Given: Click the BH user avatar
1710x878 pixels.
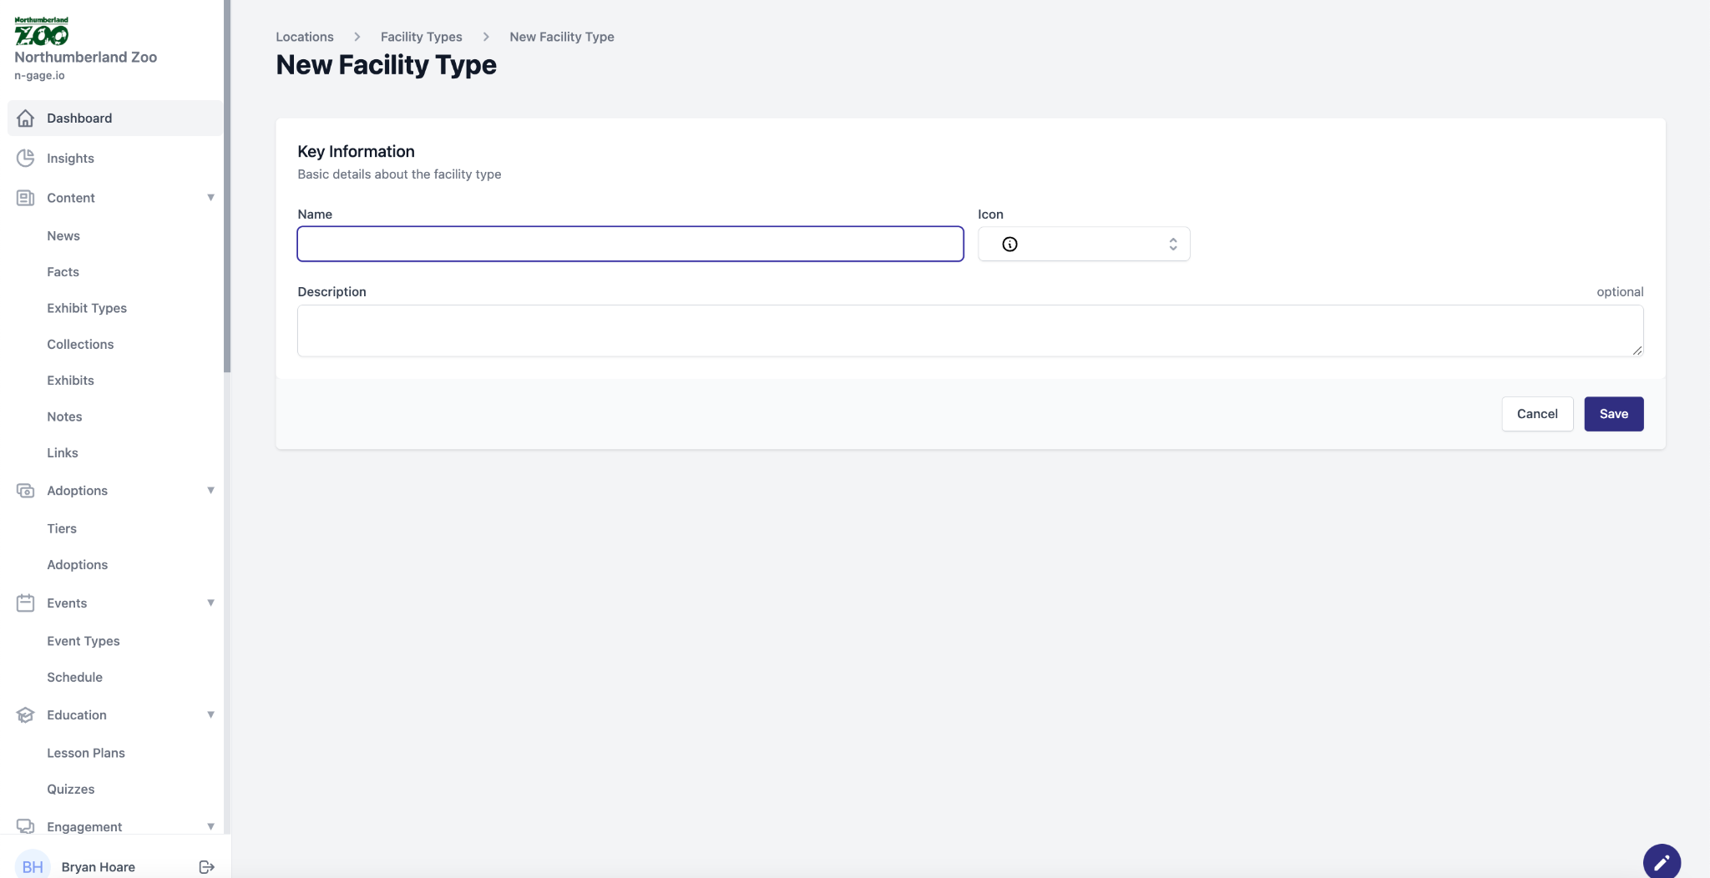Looking at the screenshot, I should click(33, 867).
